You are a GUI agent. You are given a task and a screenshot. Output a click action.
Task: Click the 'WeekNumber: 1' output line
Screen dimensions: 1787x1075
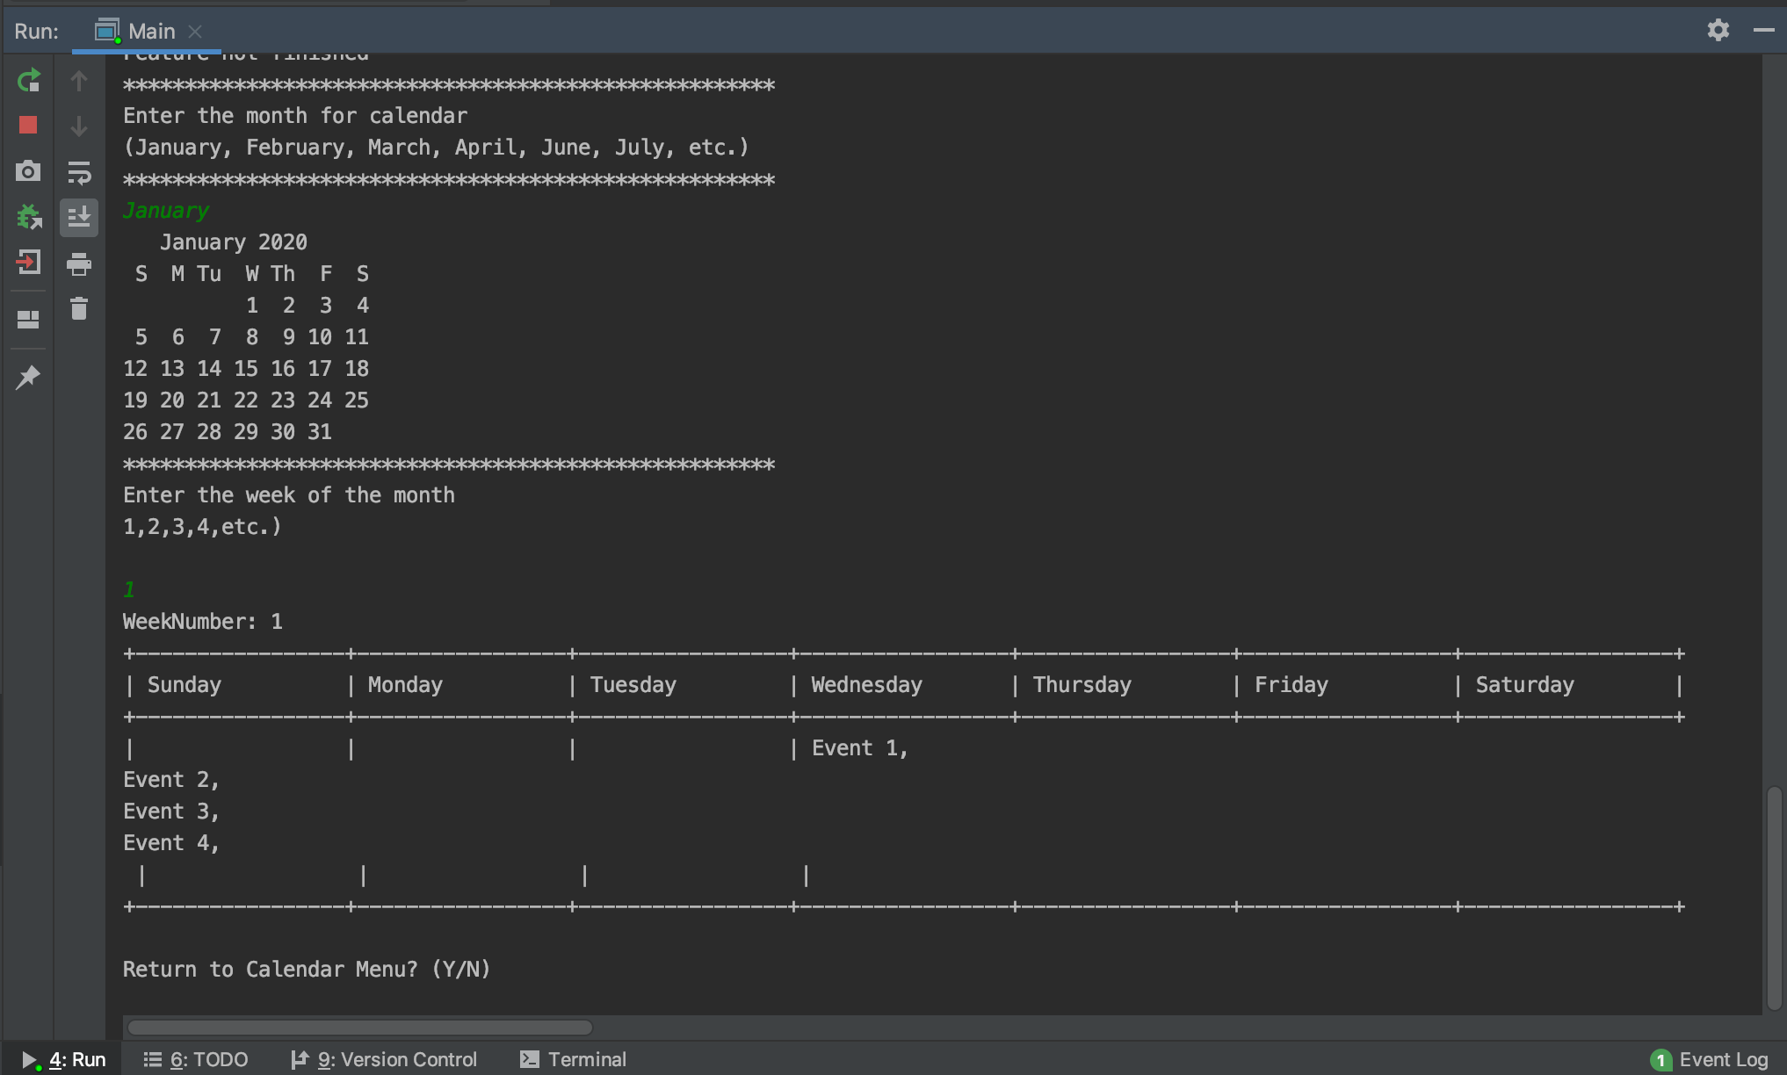click(x=203, y=622)
